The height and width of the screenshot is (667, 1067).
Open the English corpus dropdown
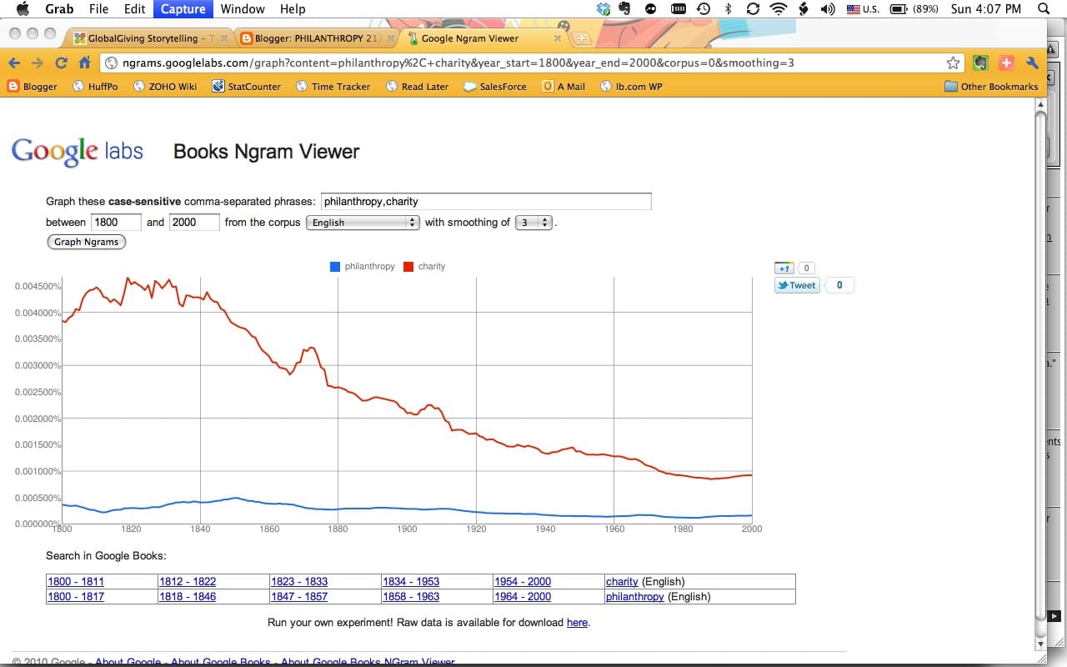[x=363, y=223]
